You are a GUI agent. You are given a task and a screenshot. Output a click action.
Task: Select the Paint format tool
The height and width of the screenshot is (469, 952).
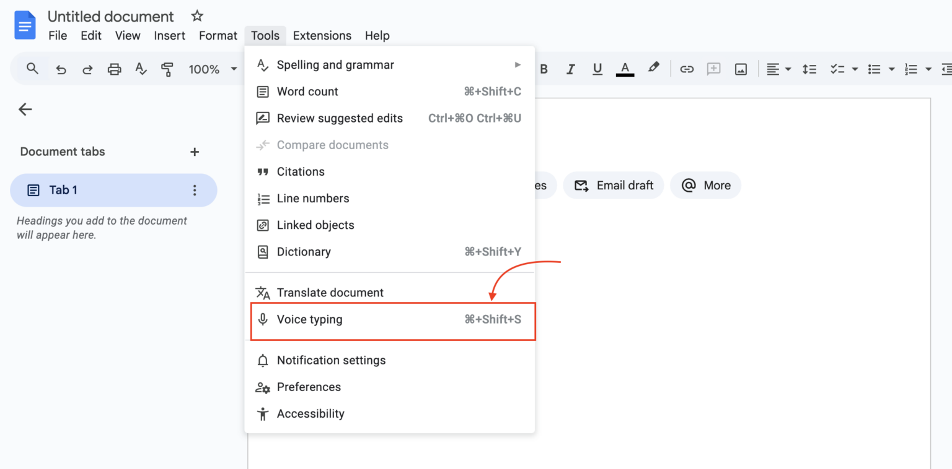(x=167, y=69)
